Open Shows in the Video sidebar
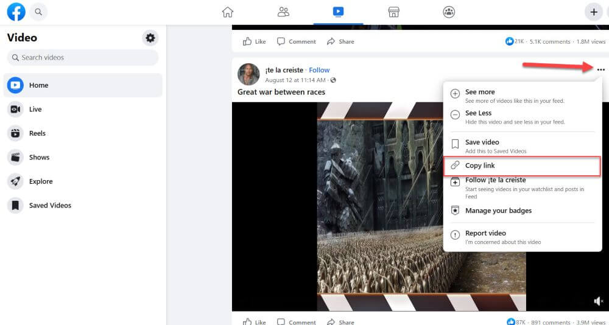 pyautogui.click(x=83, y=157)
